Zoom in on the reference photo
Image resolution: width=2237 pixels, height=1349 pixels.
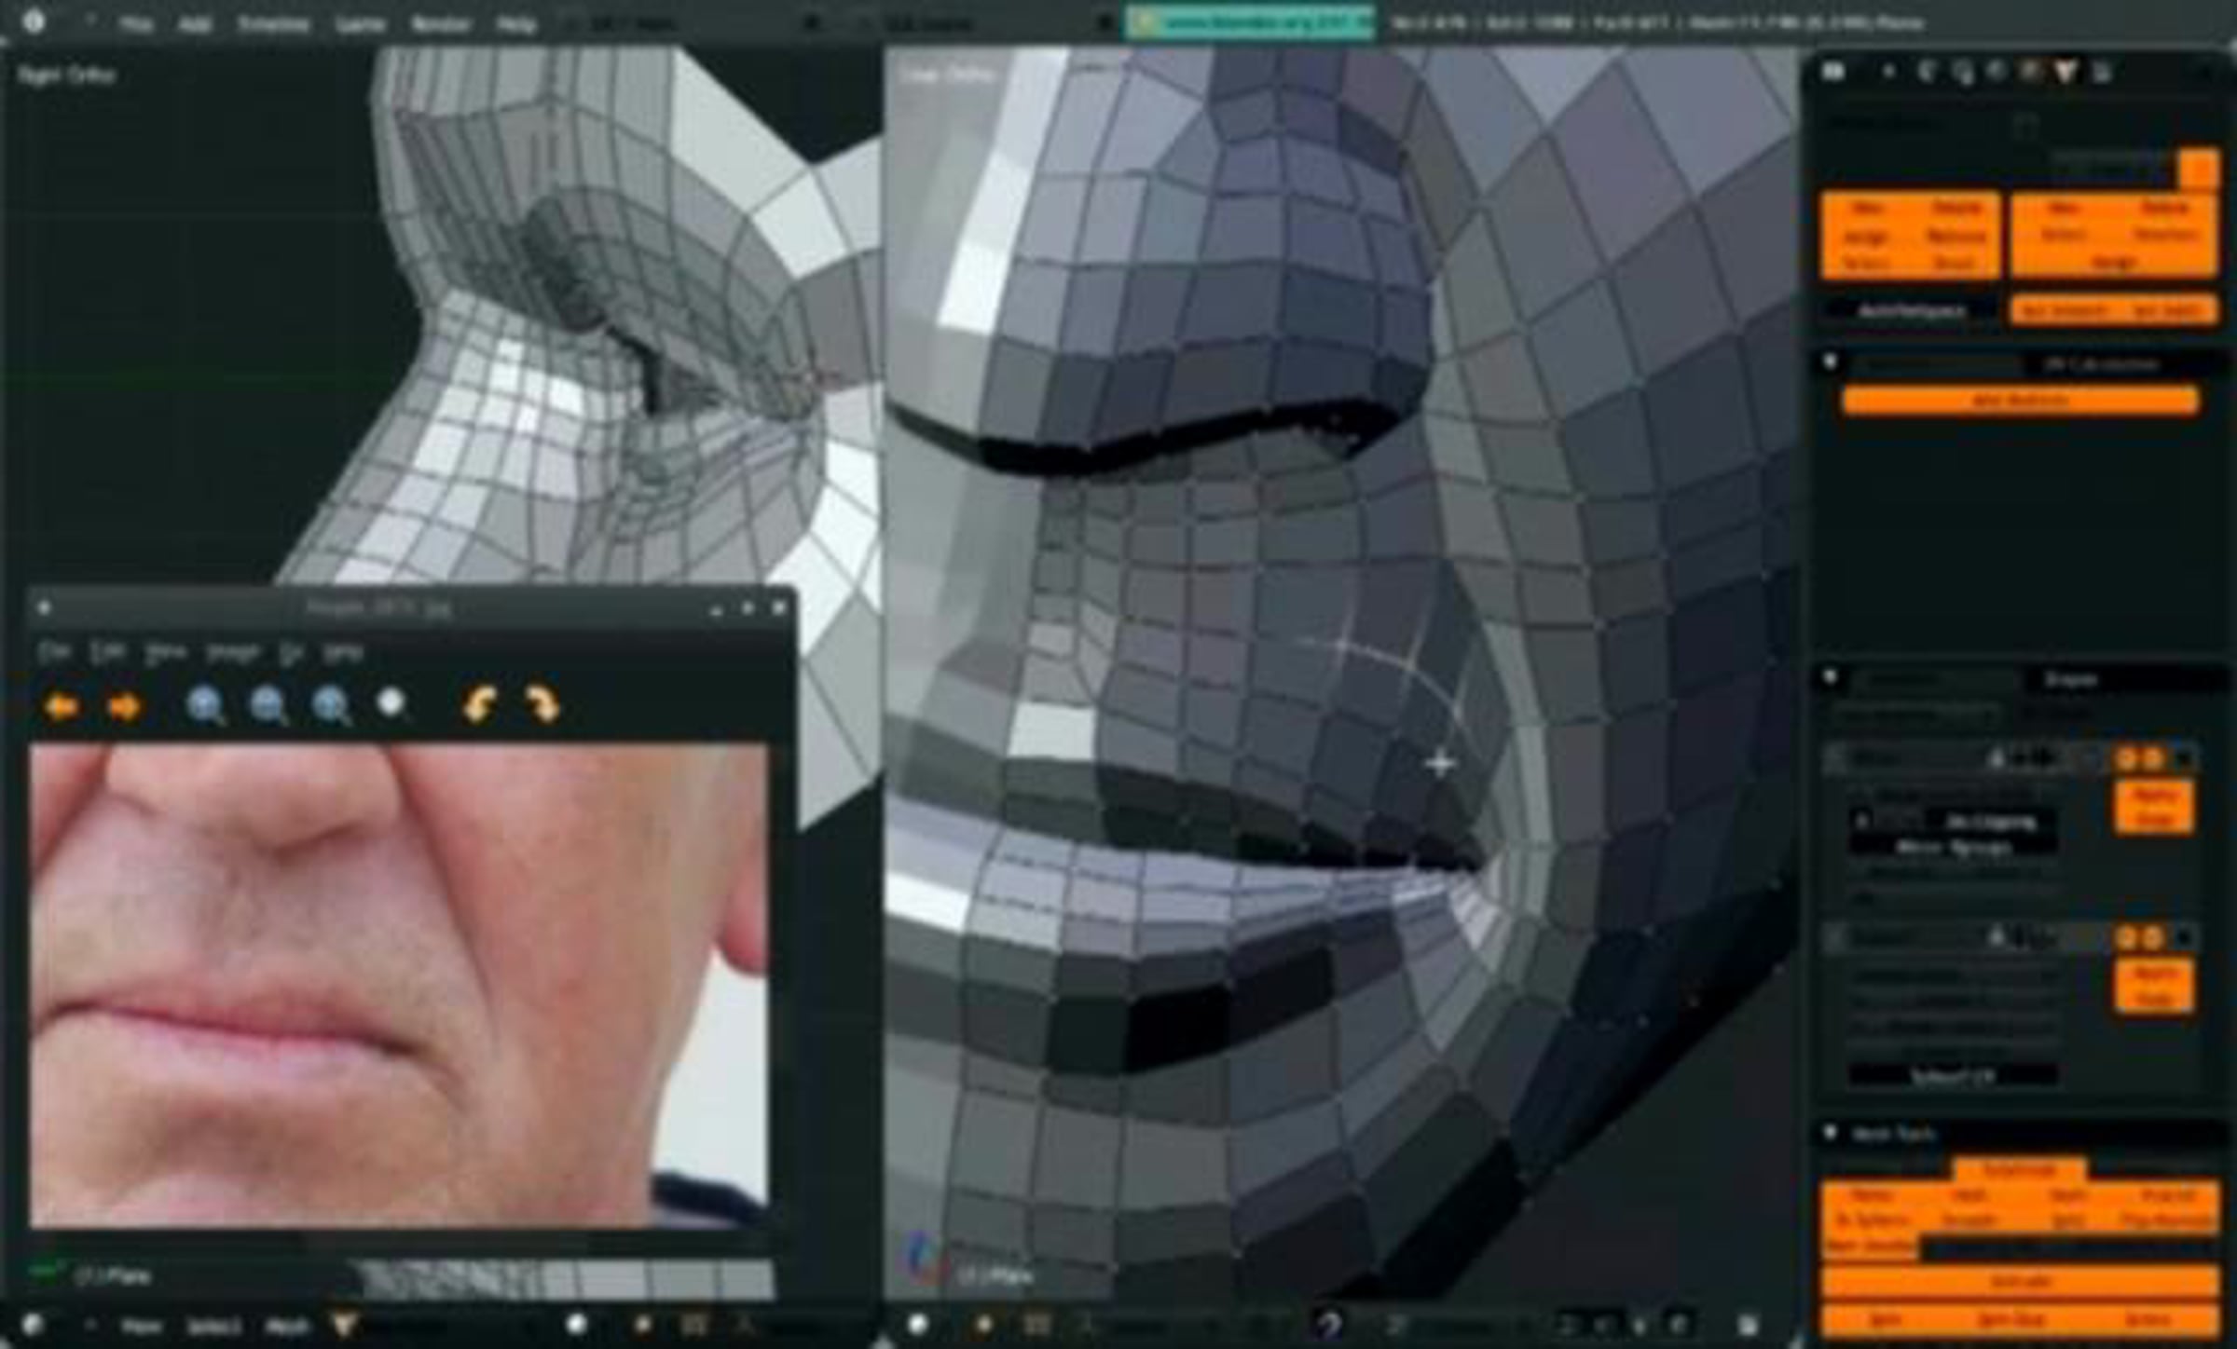(x=205, y=706)
